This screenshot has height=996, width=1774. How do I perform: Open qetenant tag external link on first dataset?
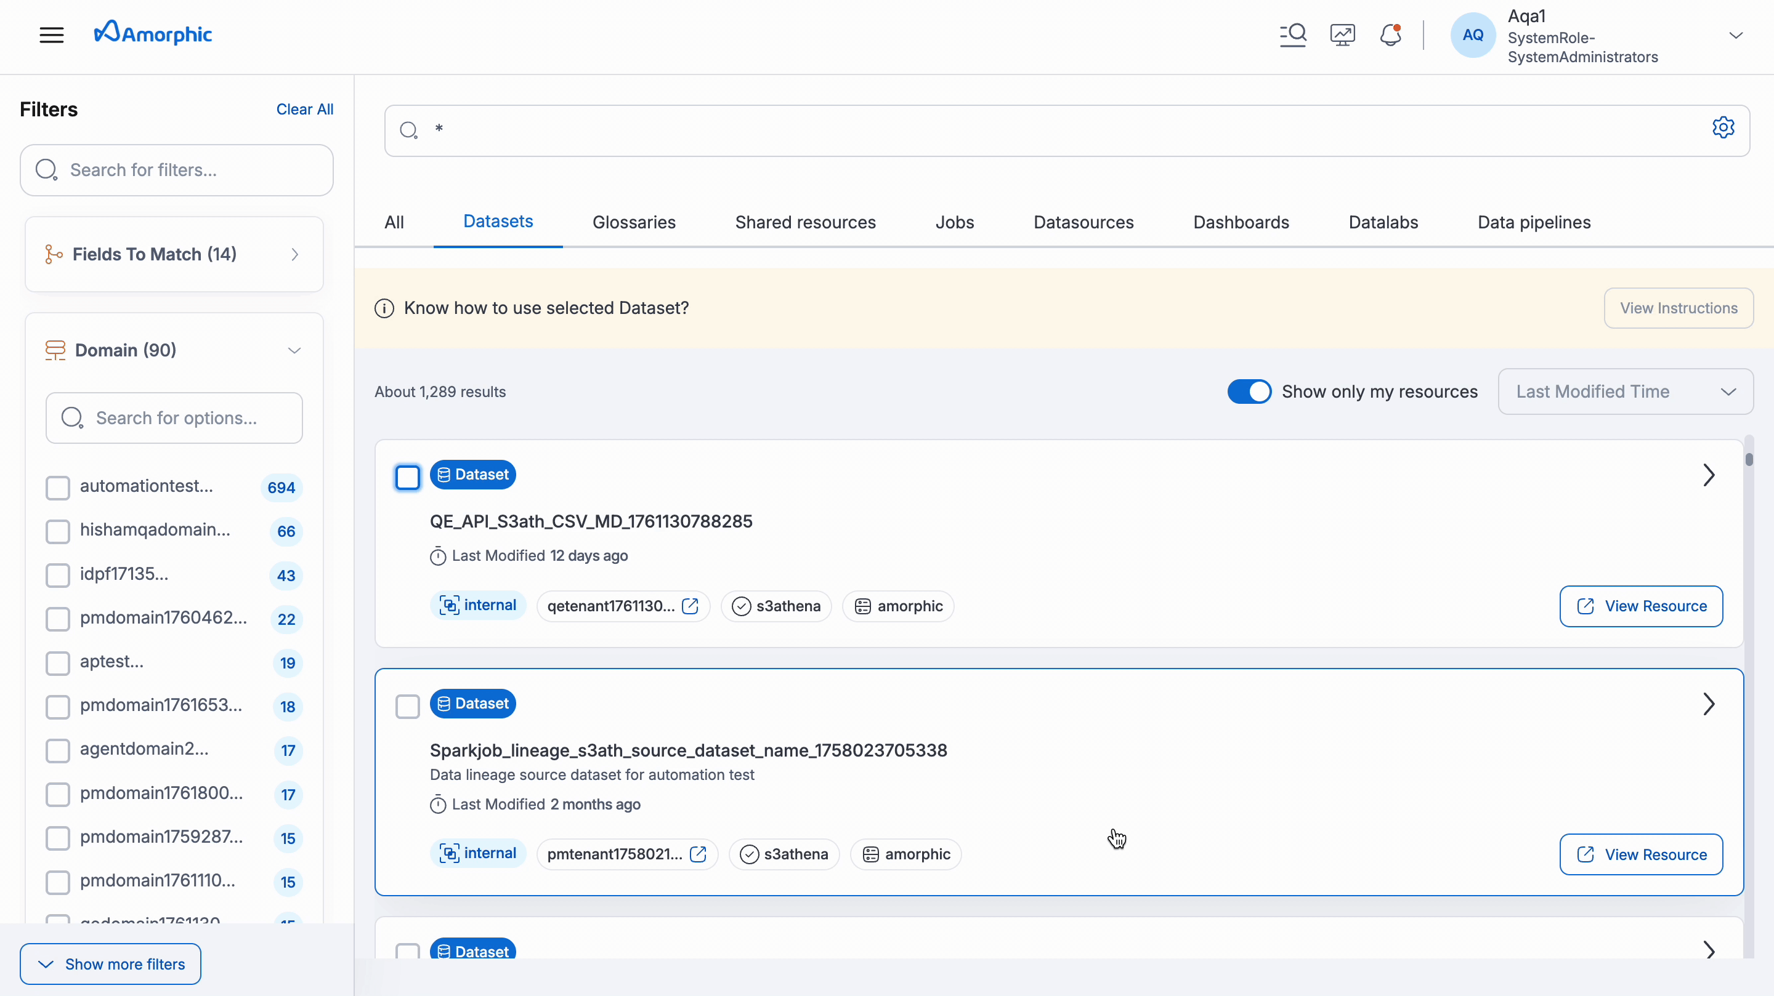[x=691, y=606]
